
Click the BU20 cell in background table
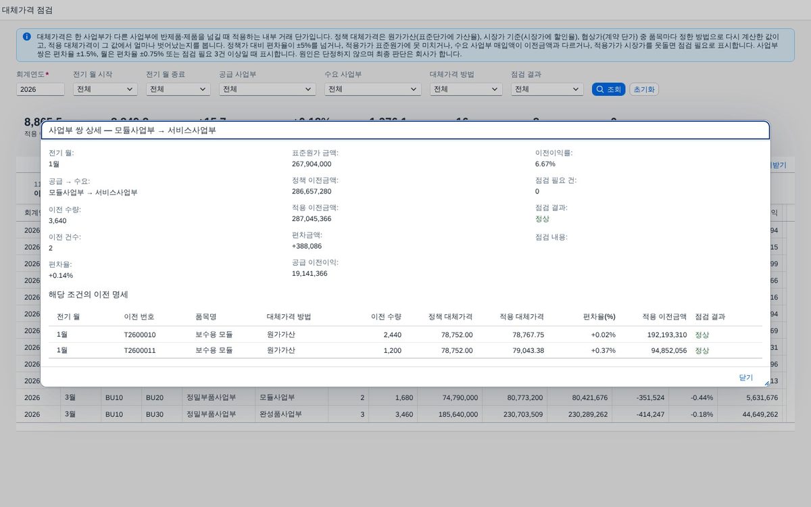pyautogui.click(x=155, y=397)
